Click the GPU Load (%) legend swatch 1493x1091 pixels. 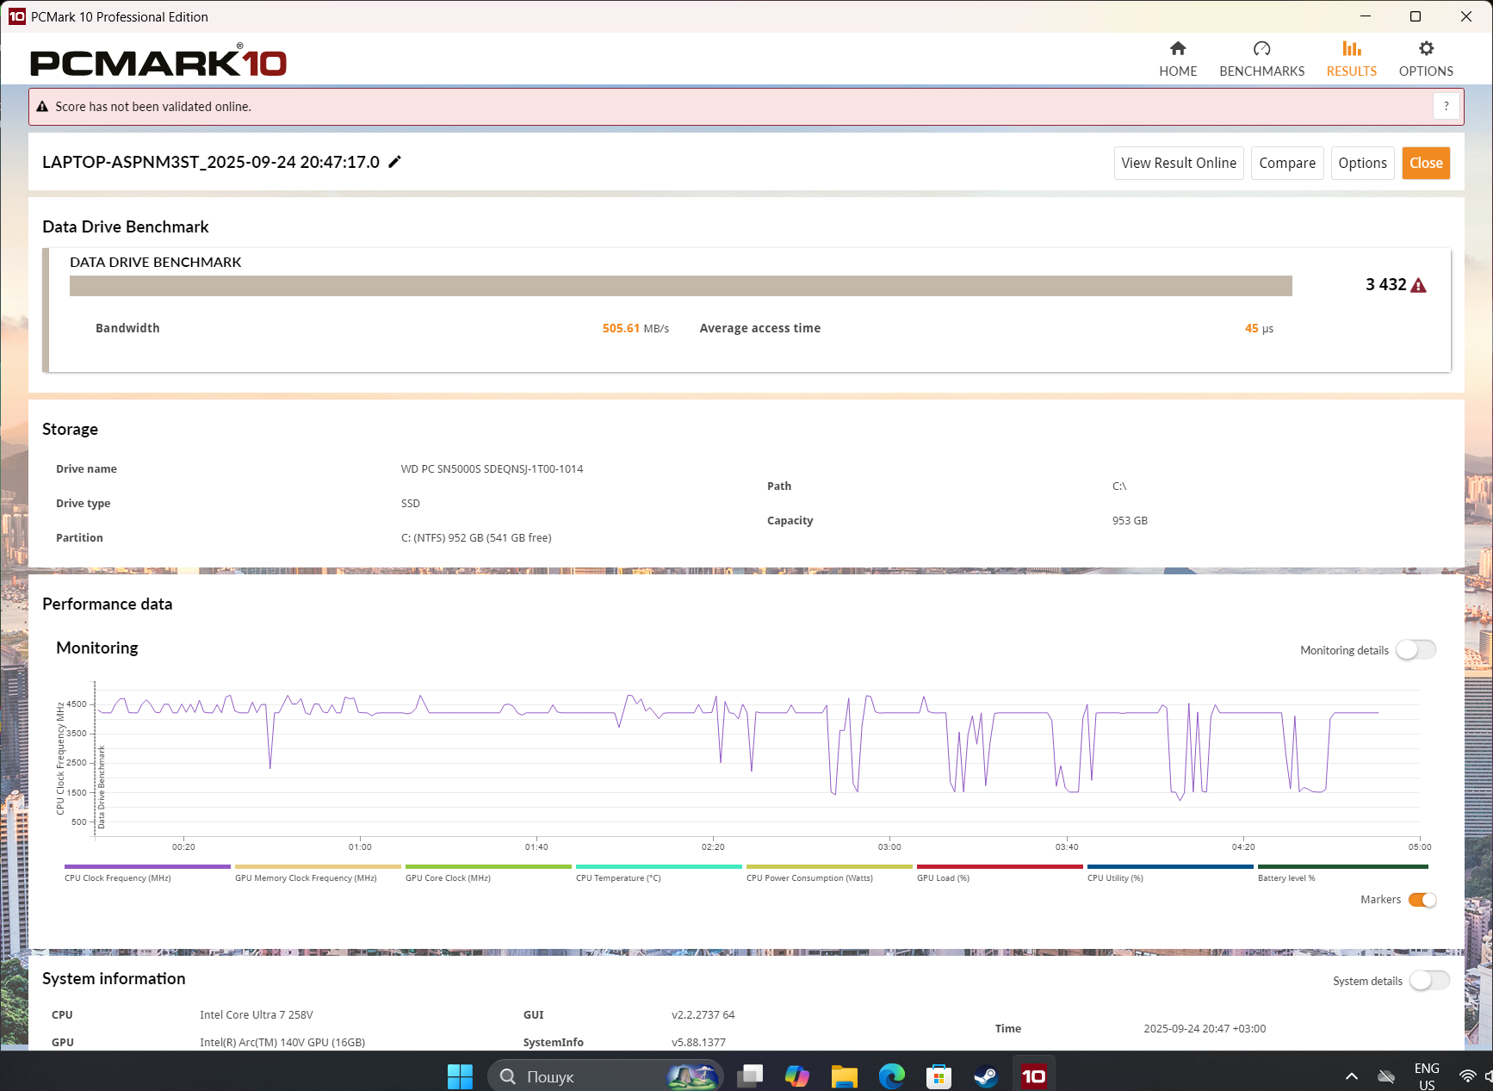coord(1000,866)
